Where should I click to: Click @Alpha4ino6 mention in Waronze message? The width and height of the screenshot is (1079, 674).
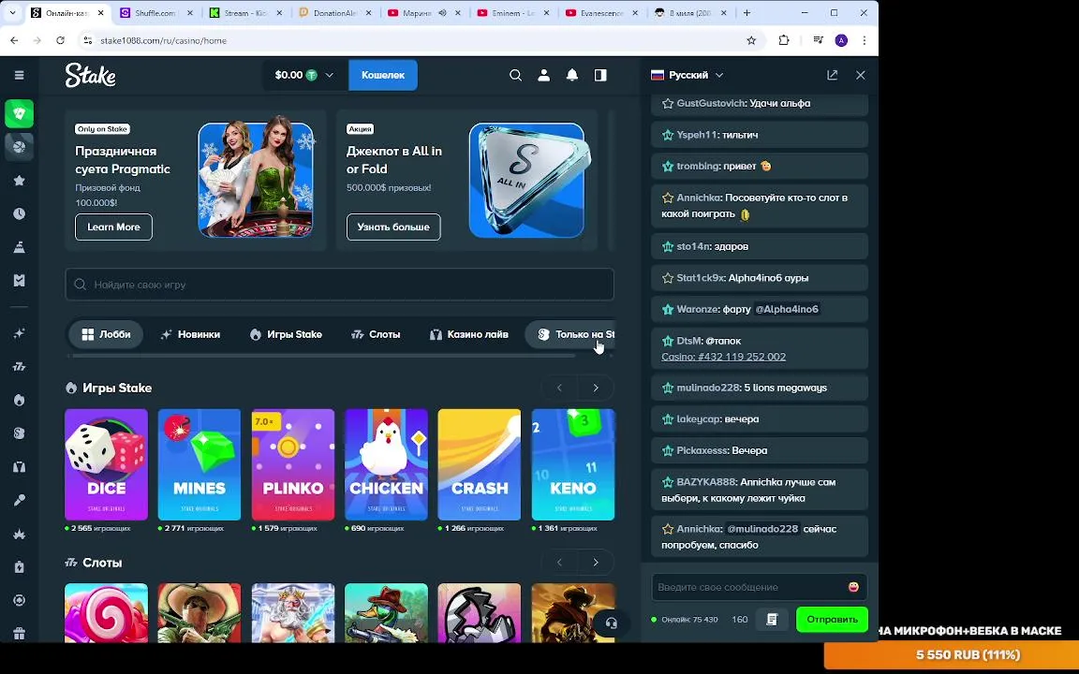click(787, 310)
